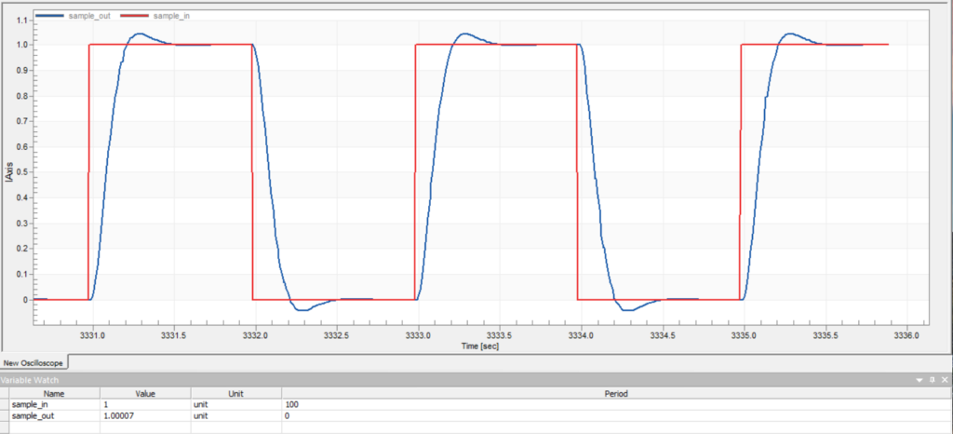This screenshot has width=953, height=434.
Task: Click the Time [sec] axis label
Action: [x=481, y=346]
